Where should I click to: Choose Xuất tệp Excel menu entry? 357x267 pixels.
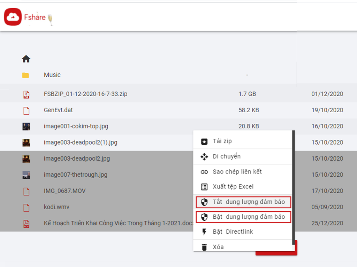coord(233,187)
